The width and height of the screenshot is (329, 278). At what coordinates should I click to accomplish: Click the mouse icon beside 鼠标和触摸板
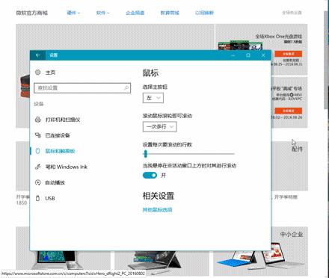pos(37,151)
